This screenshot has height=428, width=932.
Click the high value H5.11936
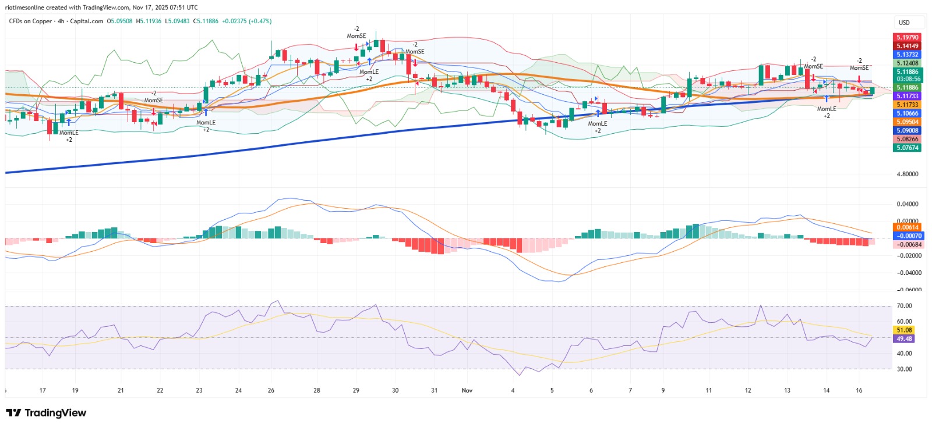[x=149, y=22]
